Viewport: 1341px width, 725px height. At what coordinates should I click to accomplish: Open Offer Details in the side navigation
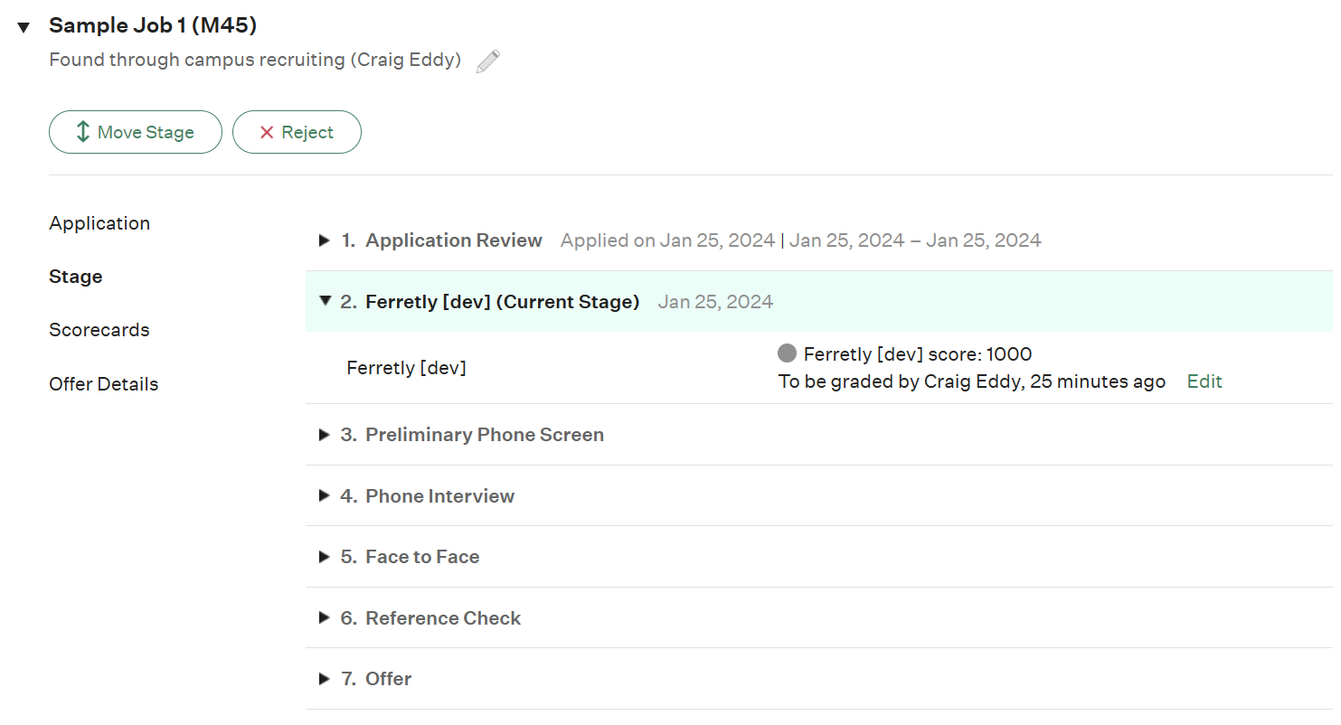[104, 384]
